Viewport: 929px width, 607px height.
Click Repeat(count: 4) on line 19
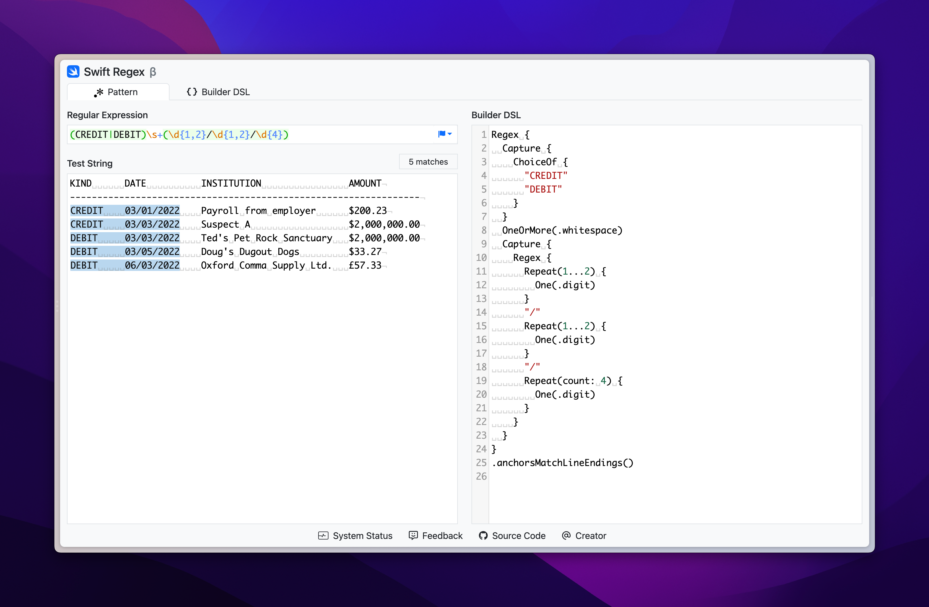pos(567,381)
